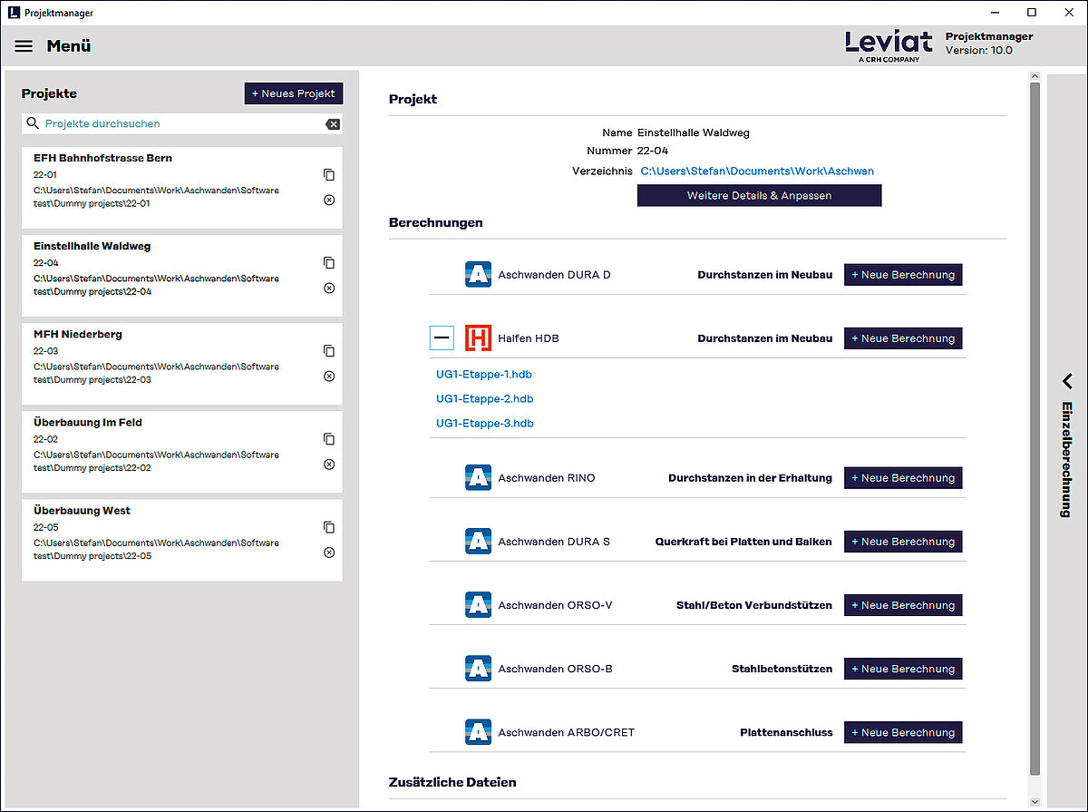Click the Leviat company logo
Viewport: 1088px width, 812px height.
click(x=889, y=45)
